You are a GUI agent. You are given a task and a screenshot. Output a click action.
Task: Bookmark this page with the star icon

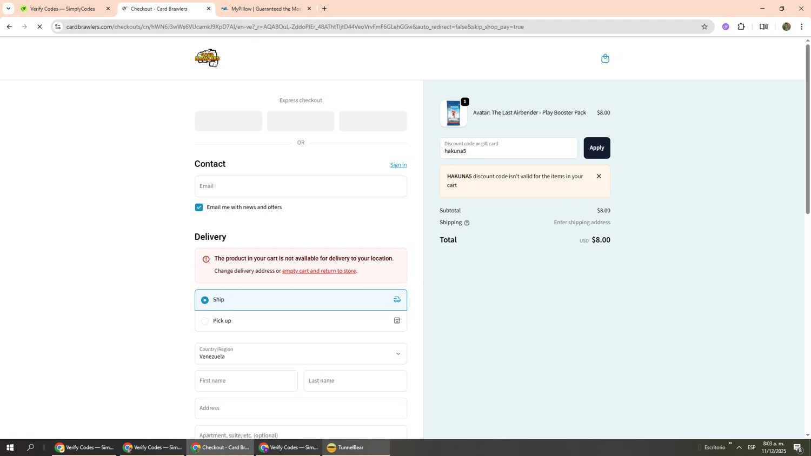point(704,26)
